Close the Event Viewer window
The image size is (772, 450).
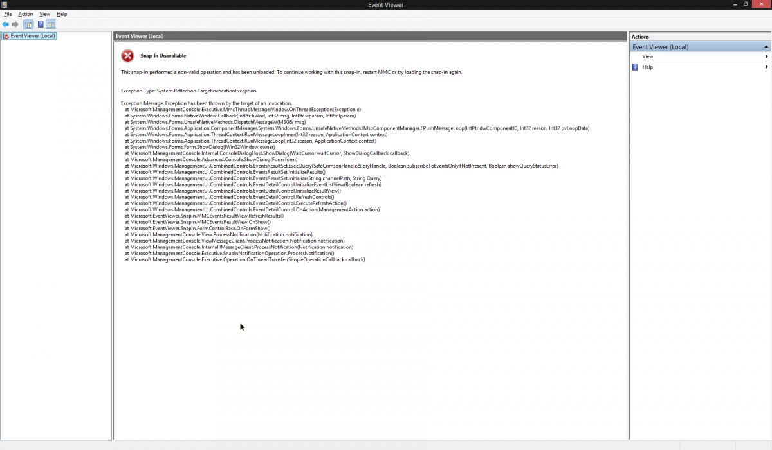(762, 4)
